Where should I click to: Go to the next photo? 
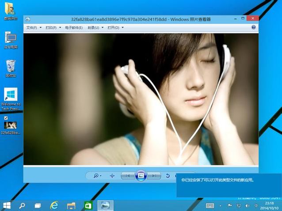(x=154, y=176)
